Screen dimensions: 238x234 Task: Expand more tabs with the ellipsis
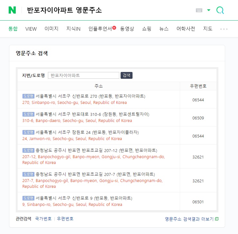tap(224, 29)
